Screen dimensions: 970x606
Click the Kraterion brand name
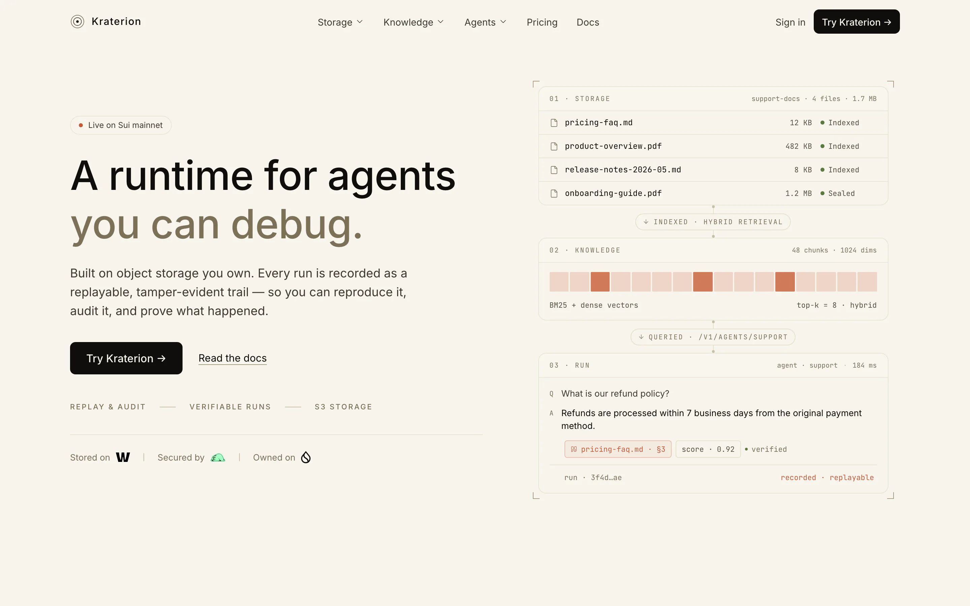(116, 22)
